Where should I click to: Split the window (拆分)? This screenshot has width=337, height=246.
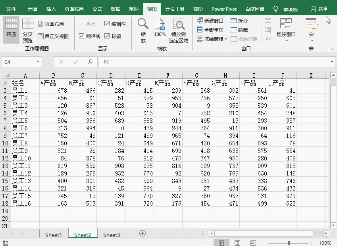tap(239, 21)
